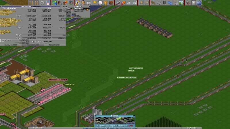The image size is (230, 129).
Task: Pause the game with the pause button
Action: pos(31,3)
